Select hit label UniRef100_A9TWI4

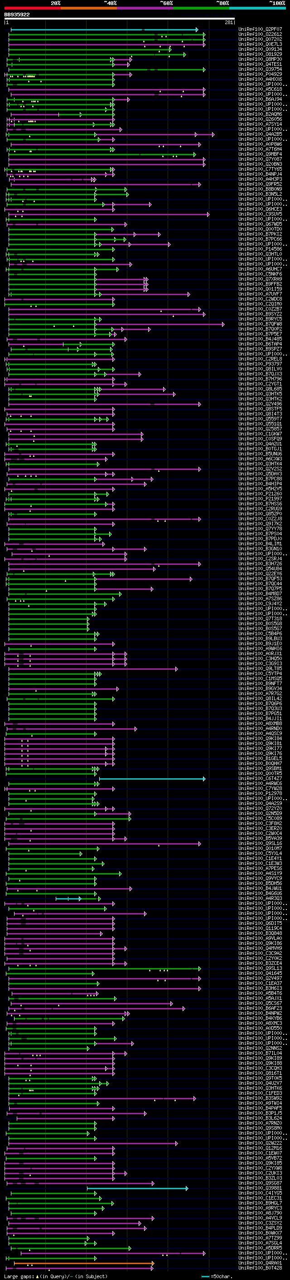[x=260, y=1103]
